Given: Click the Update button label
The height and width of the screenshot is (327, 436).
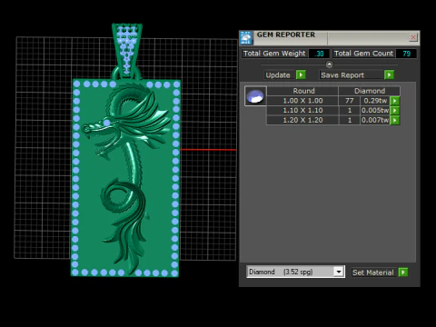Looking at the screenshot, I should click(278, 75).
